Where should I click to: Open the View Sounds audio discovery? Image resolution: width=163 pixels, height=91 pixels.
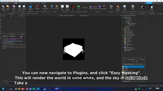click(x=125, y=8)
